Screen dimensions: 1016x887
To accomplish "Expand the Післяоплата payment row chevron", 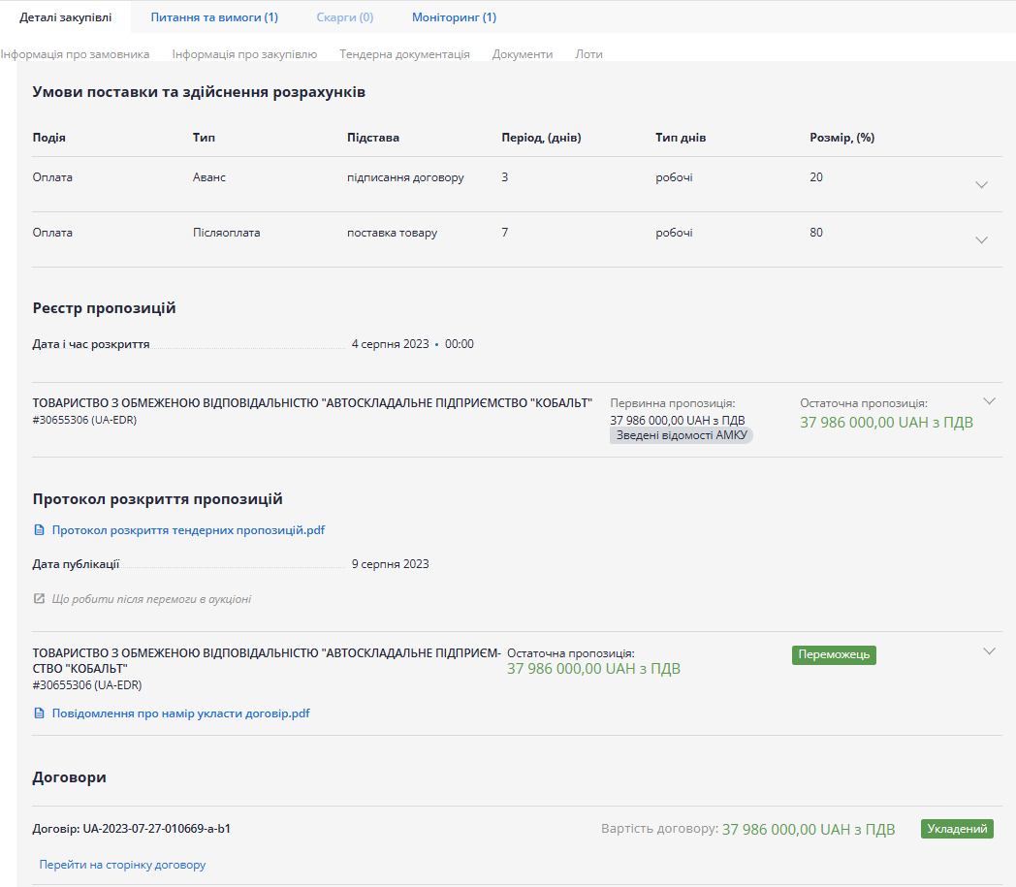I will (x=981, y=239).
